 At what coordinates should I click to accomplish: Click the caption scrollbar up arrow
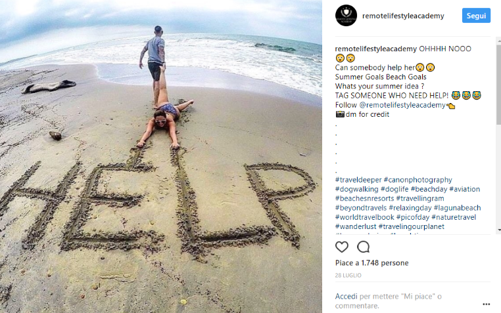(498, 41)
